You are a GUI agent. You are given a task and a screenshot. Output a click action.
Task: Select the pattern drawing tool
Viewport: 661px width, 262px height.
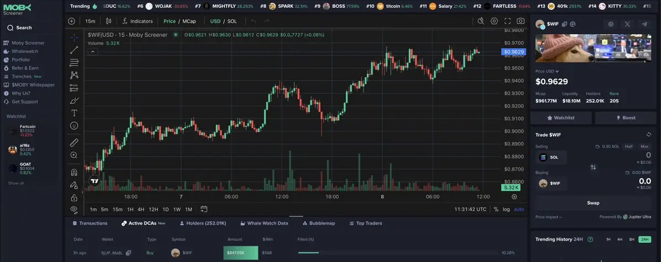pos(74,75)
